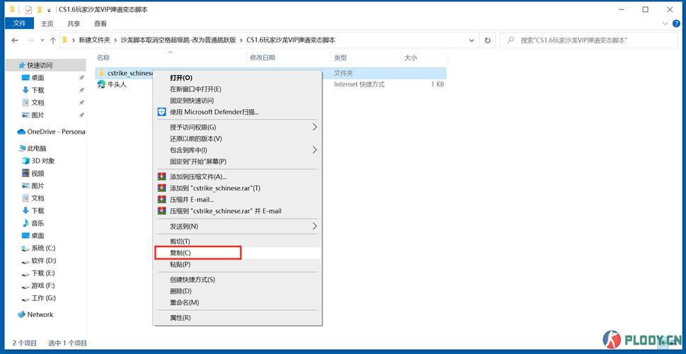
Task: Click the Up one level arrow
Action: (x=53, y=40)
